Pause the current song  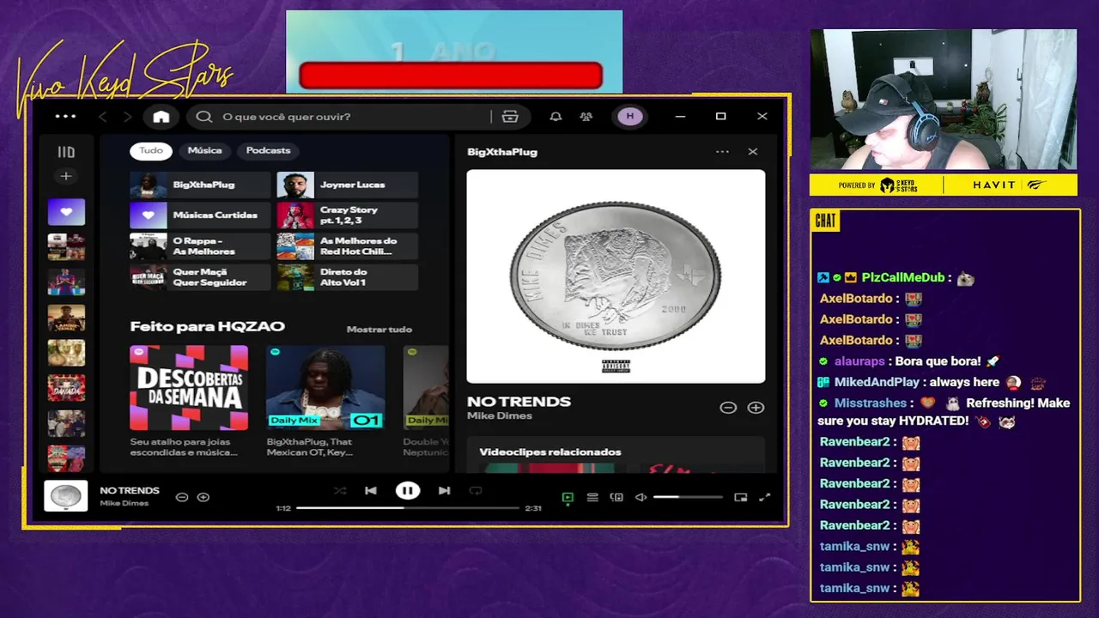click(408, 491)
